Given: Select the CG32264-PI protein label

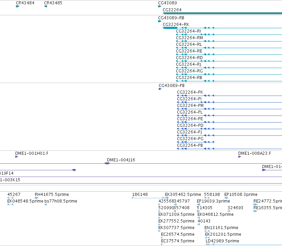Looking at the screenshot, I should click(189, 99).
